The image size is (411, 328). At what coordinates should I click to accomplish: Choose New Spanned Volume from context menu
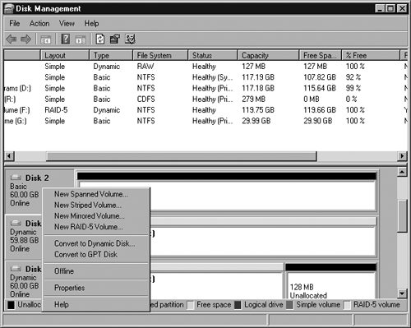tap(96, 194)
